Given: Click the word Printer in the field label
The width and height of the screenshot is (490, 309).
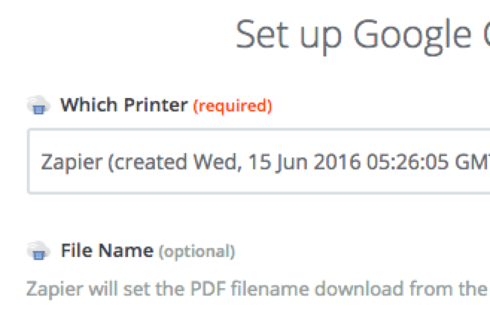Looking at the screenshot, I should coord(156,105).
